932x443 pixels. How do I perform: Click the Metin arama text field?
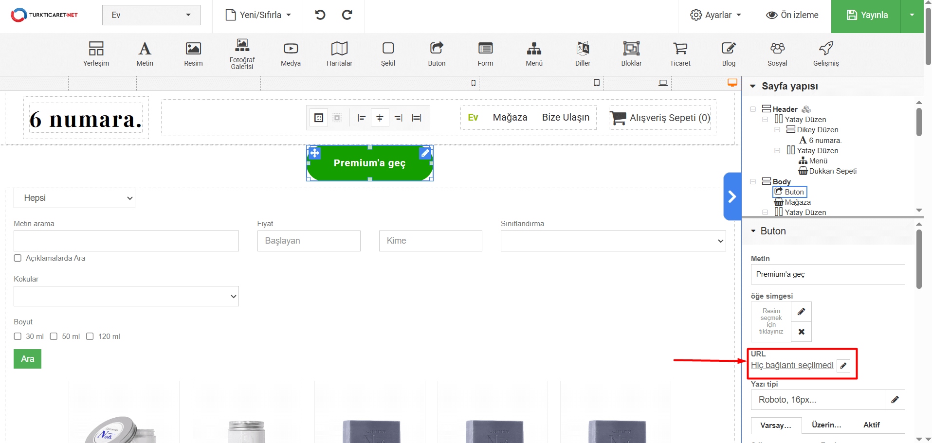(126, 241)
